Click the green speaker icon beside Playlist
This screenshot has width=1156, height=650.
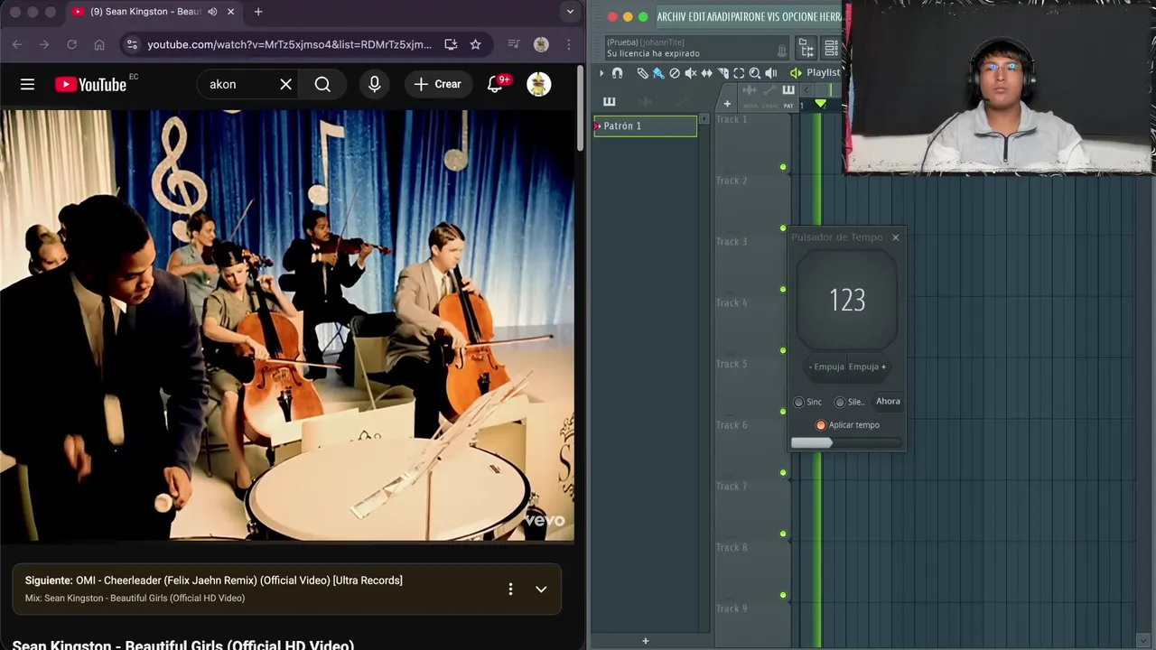pos(796,73)
